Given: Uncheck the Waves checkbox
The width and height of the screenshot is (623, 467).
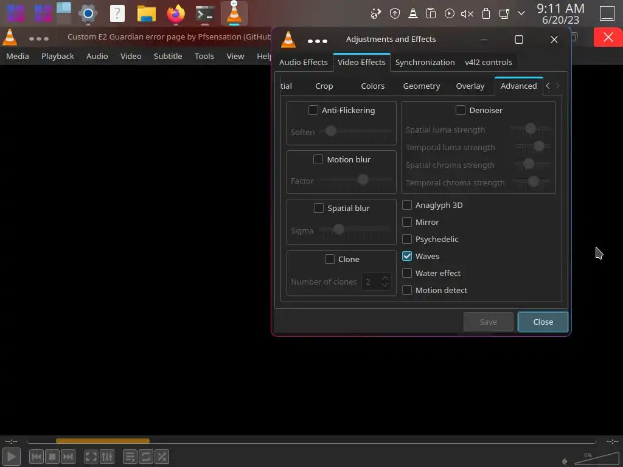Looking at the screenshot, I should pos(407,256).
